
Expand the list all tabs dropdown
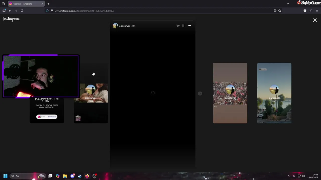(288, 4)
